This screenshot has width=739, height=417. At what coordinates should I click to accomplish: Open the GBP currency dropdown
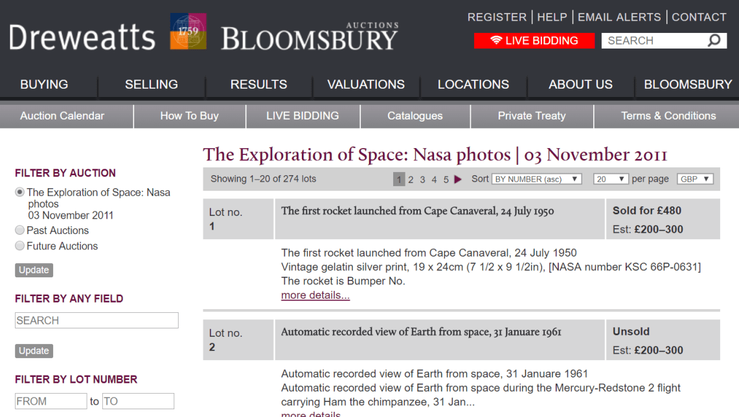694,178
